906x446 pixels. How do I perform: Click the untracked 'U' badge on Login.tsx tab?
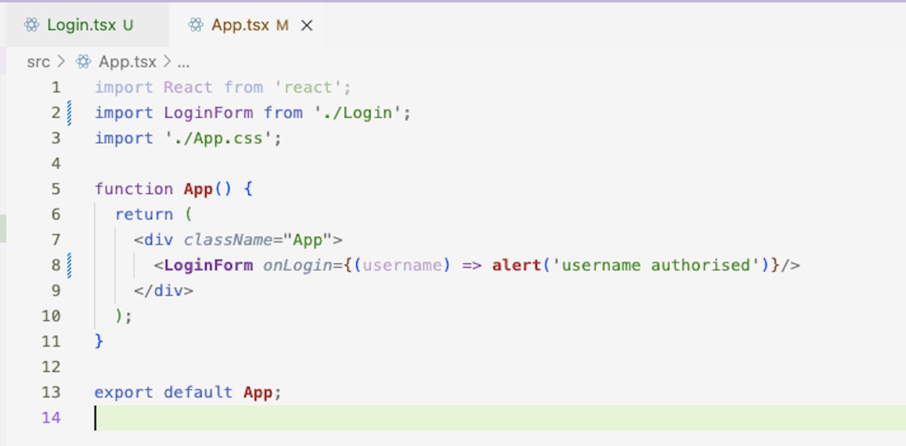[x=128, y=25]
